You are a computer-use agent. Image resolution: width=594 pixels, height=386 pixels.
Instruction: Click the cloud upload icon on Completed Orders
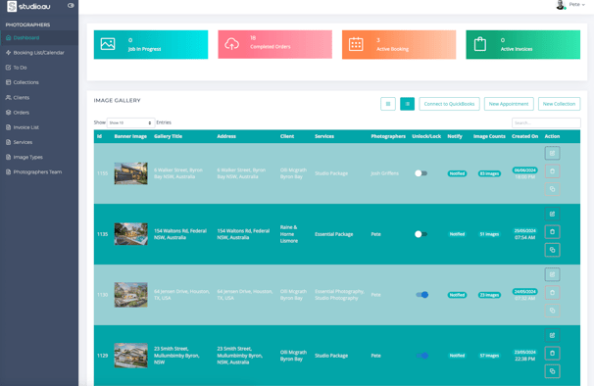coord(231,44)
